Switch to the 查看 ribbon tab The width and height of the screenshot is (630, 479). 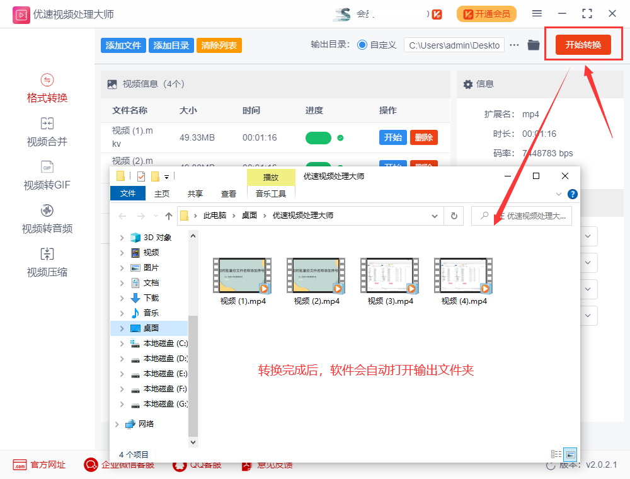point(229,193)
